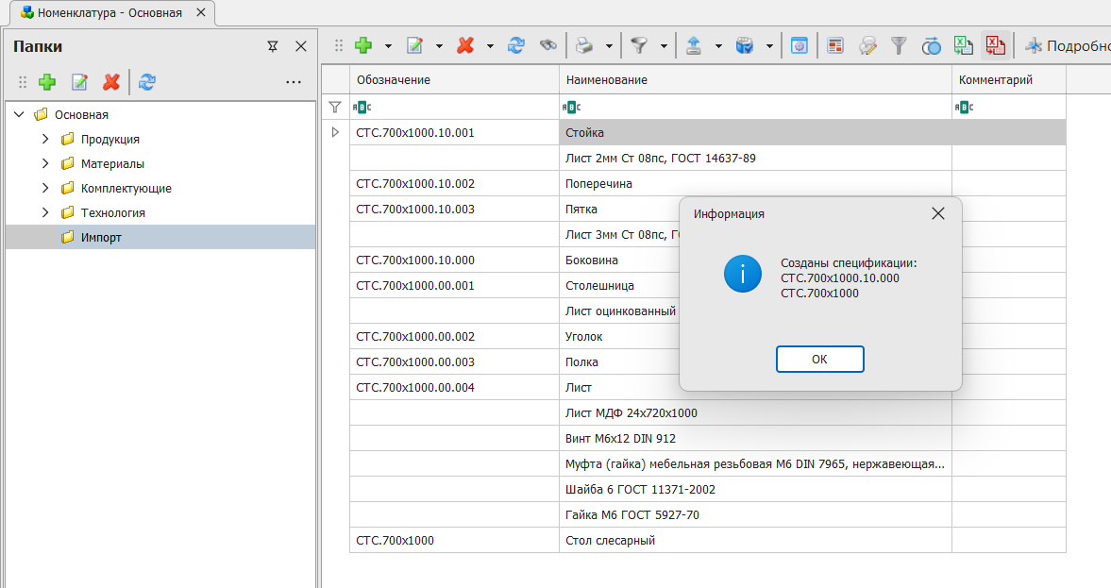Select the Импорт folder in the tree
The width and height of the screenshot is (1111, 588).
[x=101, y=237]
